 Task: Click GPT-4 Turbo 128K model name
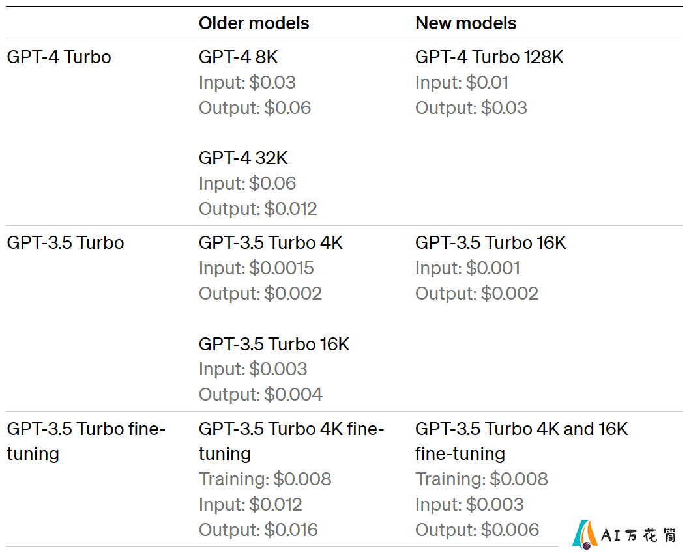tap(489, 57)
